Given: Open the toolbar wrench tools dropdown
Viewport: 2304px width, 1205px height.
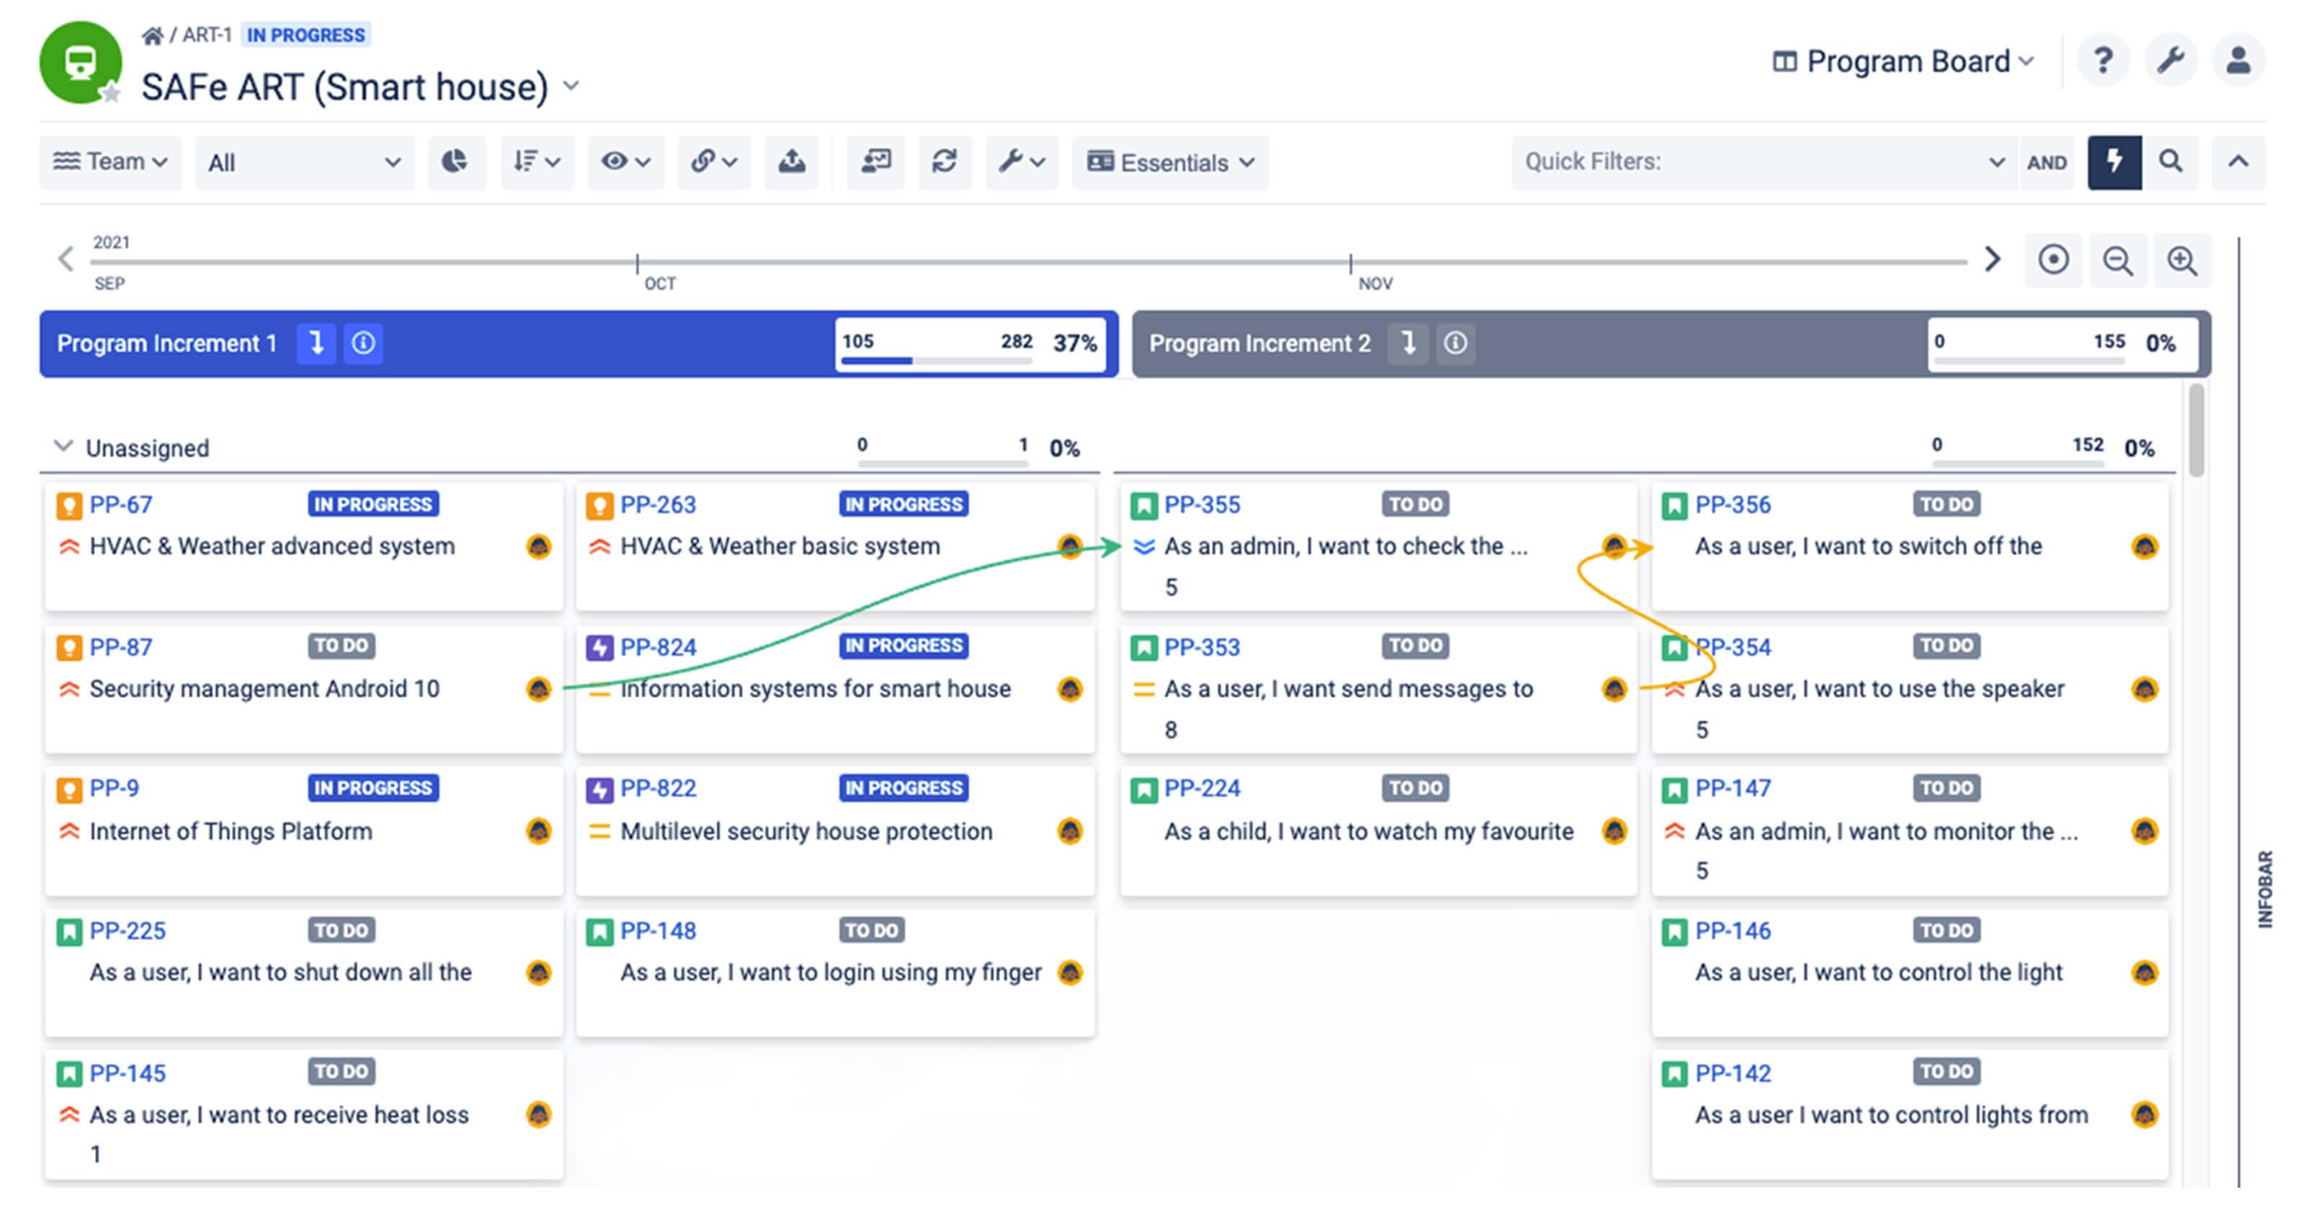Looking at the screenshot, I should [1022, 162].
